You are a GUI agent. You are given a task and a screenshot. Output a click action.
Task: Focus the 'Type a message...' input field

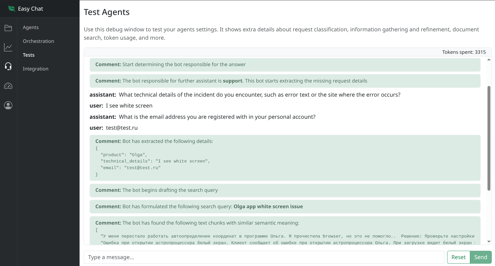coord(264,257)
